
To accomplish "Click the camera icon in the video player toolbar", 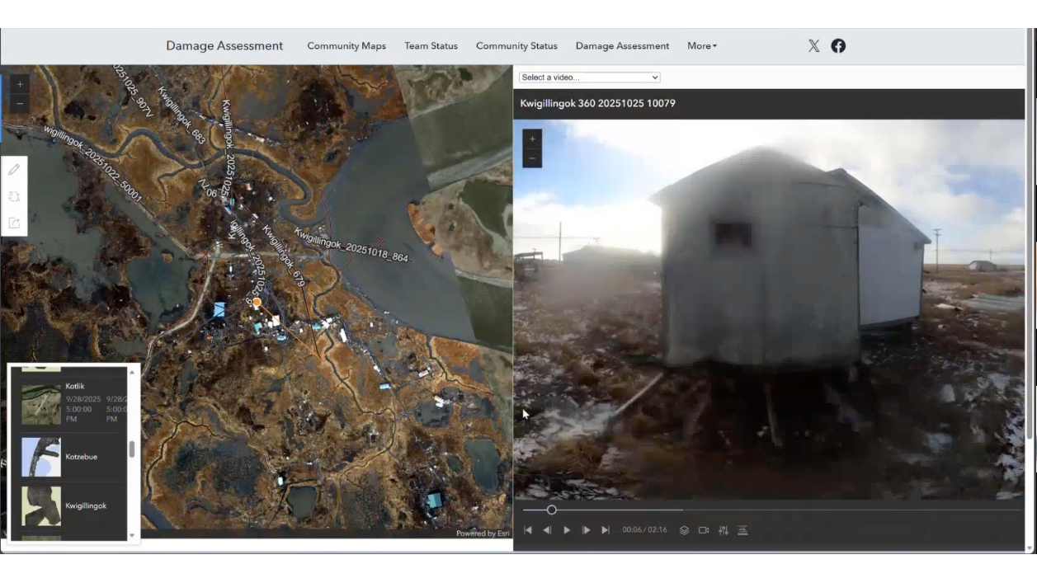I will click(702, 530).
